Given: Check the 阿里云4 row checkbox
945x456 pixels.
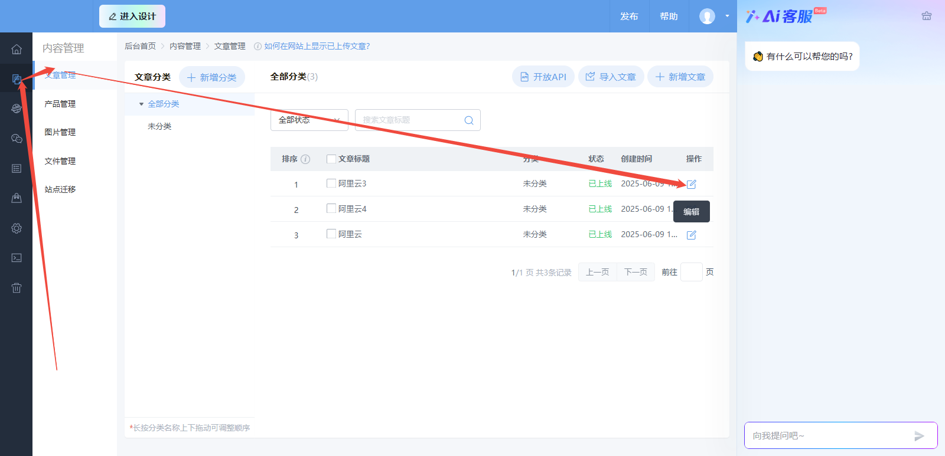Looking at the screenshot, I should tap(331, 208).
